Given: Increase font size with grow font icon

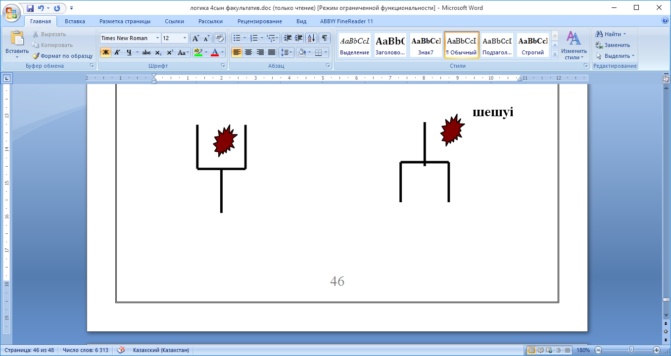Looking at the screenshot, I should point(195,38).
